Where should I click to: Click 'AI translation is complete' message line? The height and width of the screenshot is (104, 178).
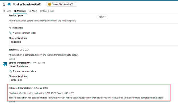(x=44, y=55)
